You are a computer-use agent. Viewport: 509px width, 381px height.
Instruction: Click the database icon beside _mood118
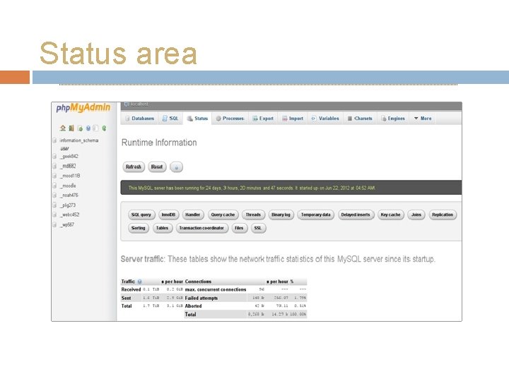point(54,176)
